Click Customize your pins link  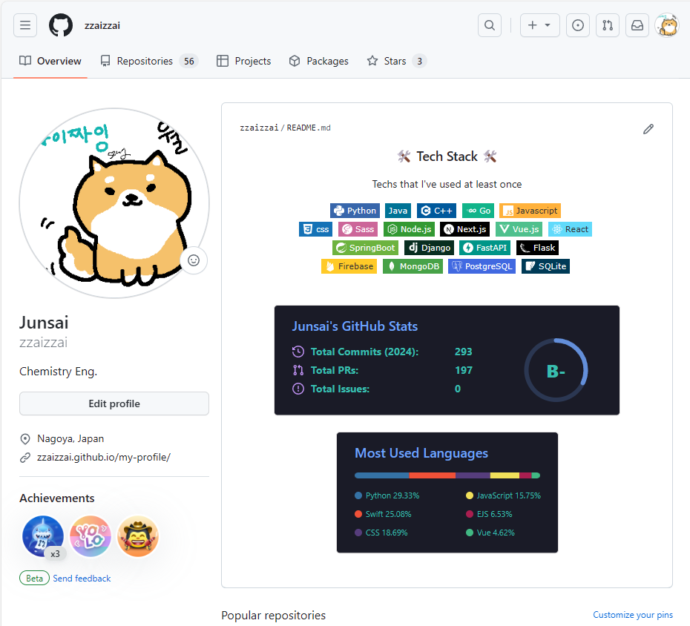(x=633, y=615)
